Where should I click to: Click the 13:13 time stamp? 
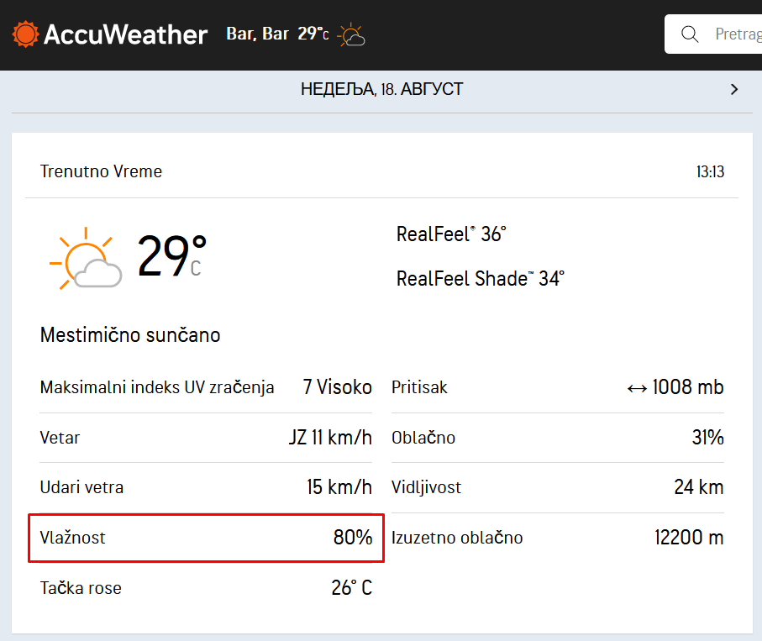pyautogui.click(x=710, y=172)
